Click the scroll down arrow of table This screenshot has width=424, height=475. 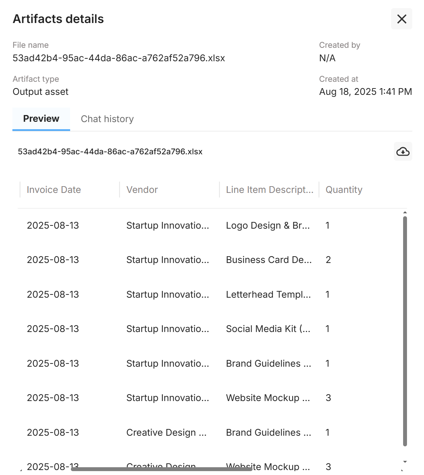coord(405,462)
